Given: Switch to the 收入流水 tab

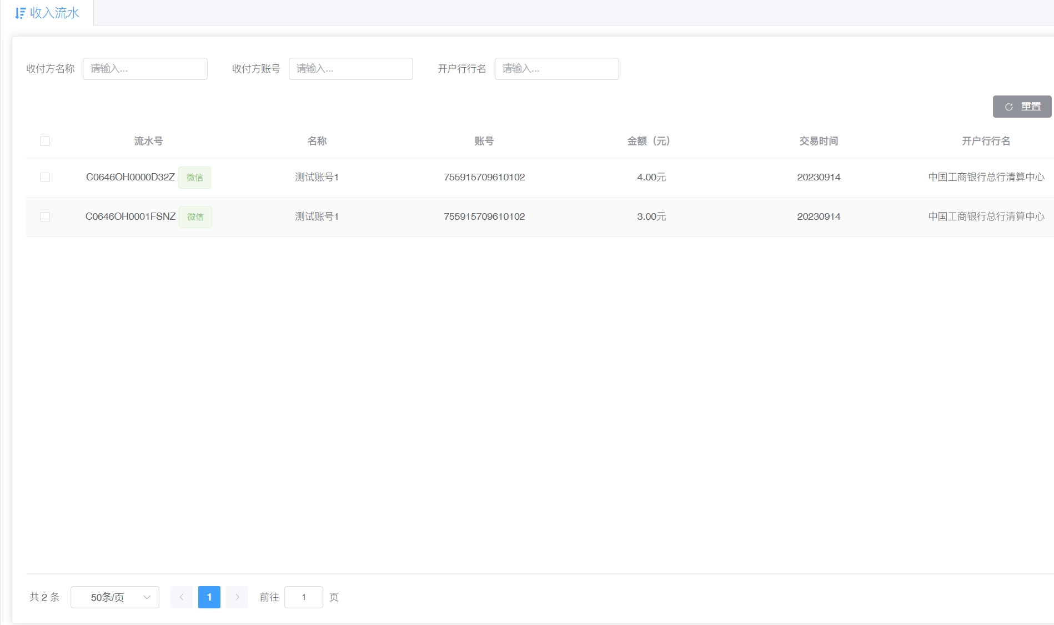Looking at the screenshot, I should coord(48,13).
